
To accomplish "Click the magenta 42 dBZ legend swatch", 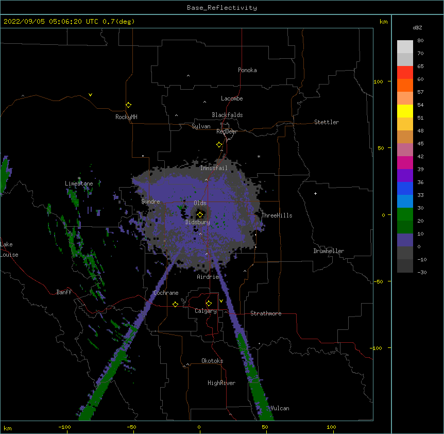I will tap(405, 162).
